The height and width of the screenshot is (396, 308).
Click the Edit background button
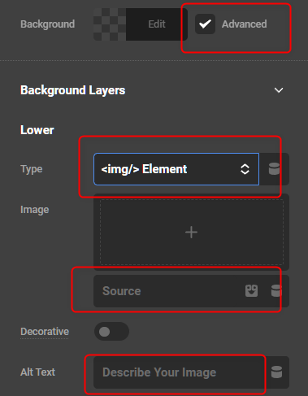point(157,24)
